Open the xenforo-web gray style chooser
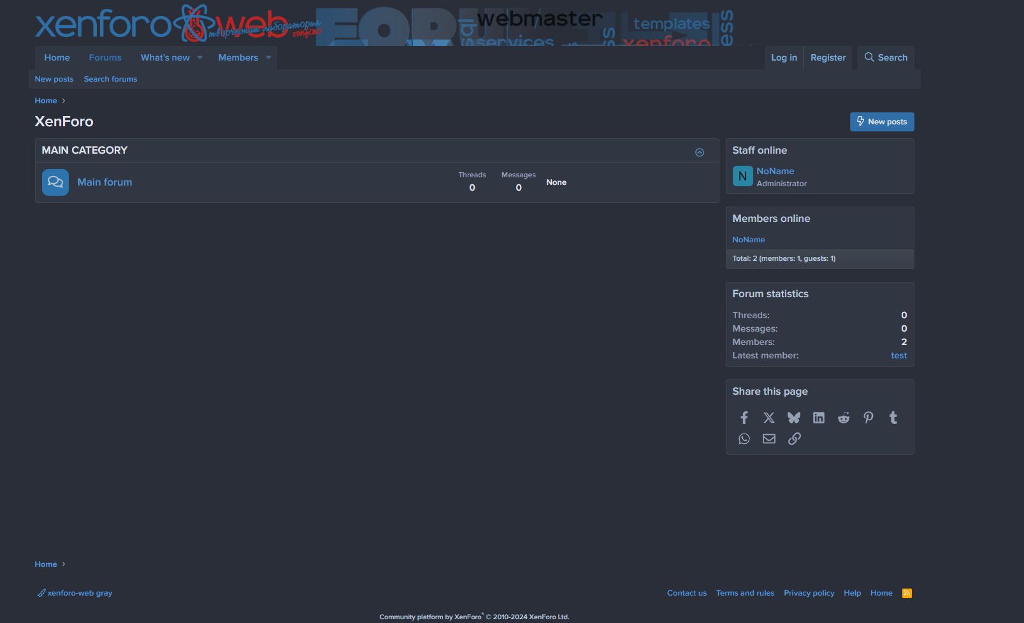Viewport: 1024px width, 623px height. click(75, 593)
